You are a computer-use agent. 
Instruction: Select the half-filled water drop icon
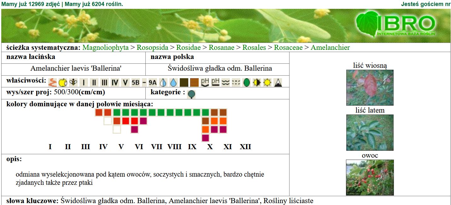click(163, 83)
